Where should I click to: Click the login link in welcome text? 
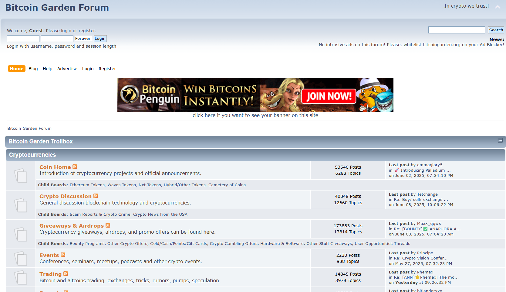tap(66, 31)
